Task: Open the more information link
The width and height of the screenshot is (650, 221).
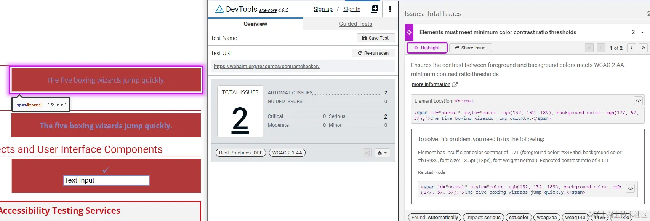Action: 431,84
